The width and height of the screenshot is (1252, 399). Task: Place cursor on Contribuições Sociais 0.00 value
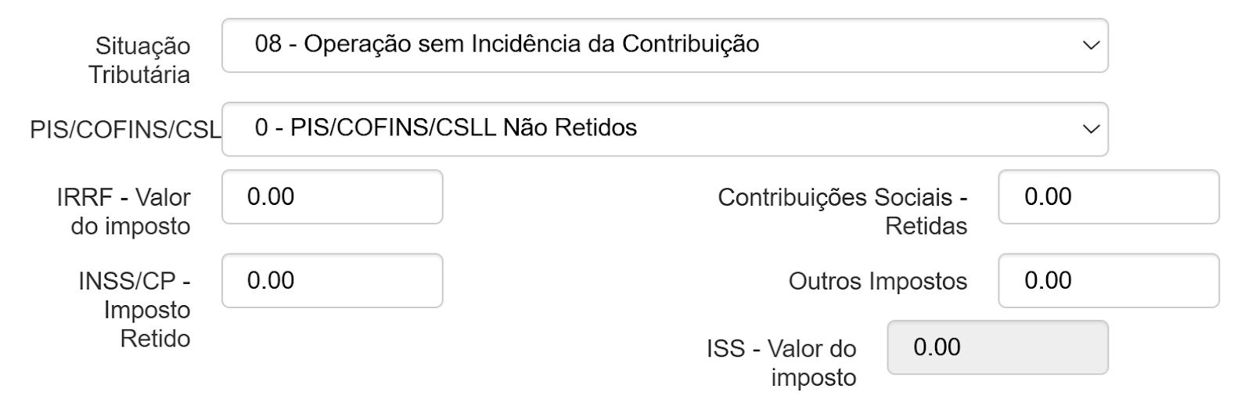[x=1048, y=197]
